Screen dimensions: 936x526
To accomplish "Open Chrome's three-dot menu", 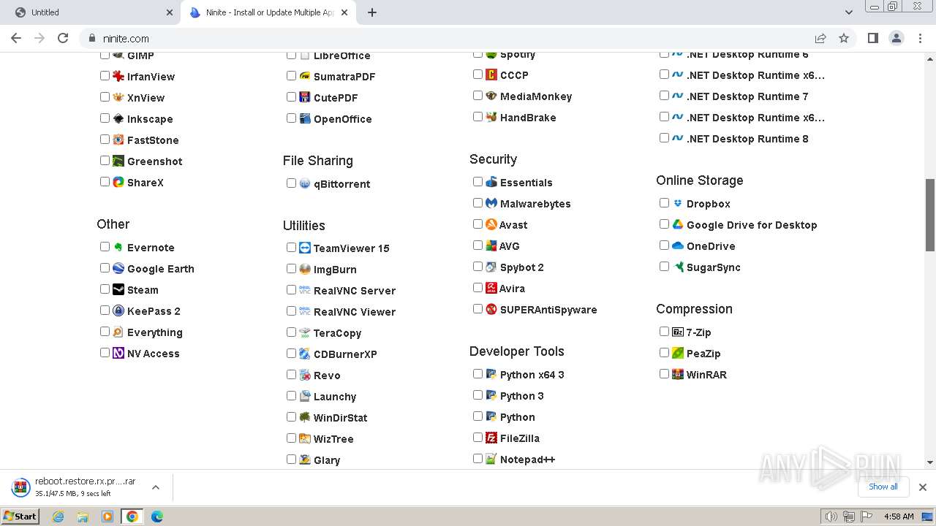I will 920,38.
